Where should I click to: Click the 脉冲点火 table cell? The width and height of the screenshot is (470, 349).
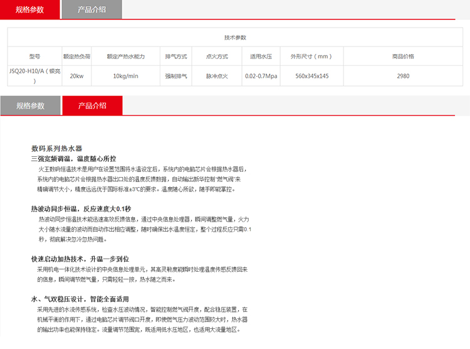217,76
